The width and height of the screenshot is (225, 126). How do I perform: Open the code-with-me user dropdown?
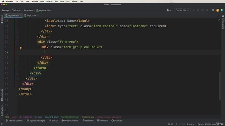point(168,10)
